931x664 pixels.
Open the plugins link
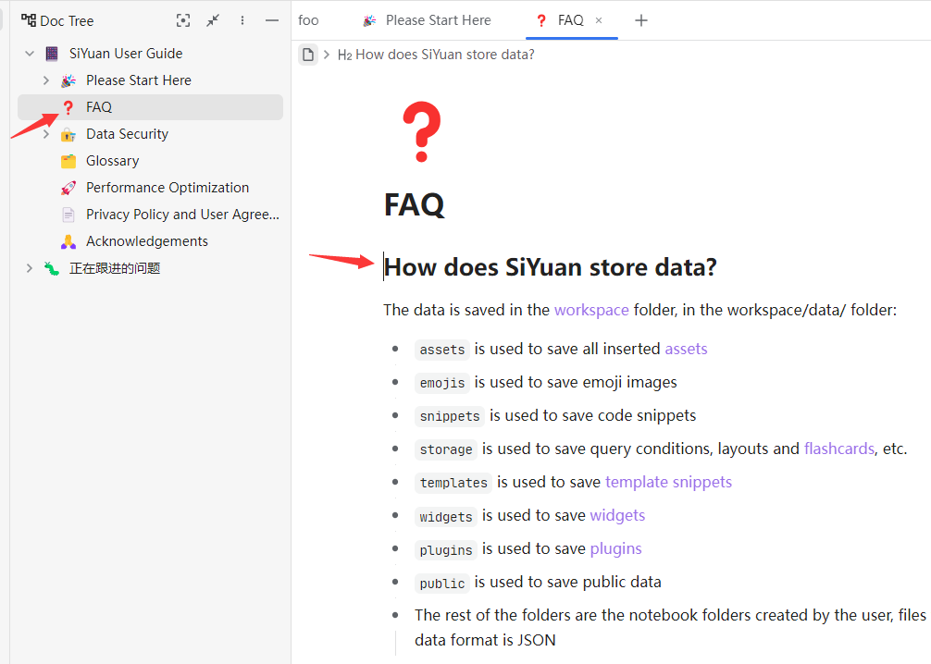click(x=615, y=548)
